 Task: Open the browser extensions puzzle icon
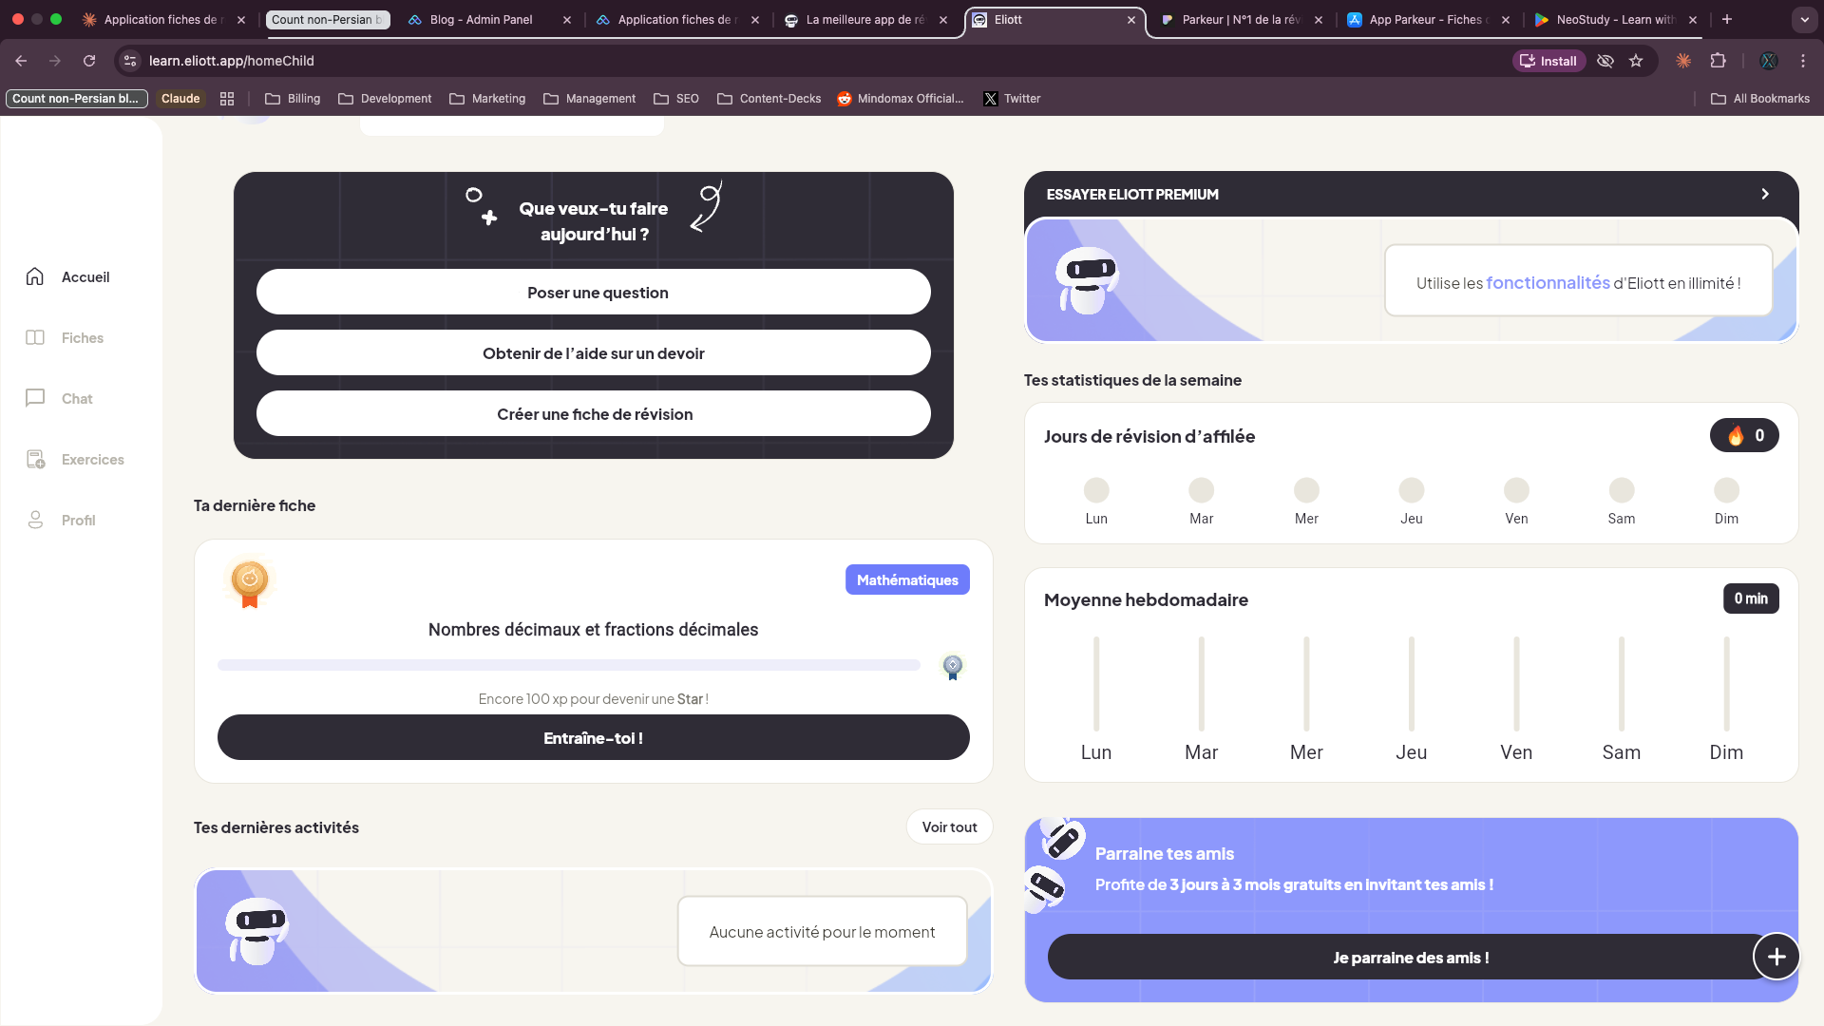(1718, 61)
